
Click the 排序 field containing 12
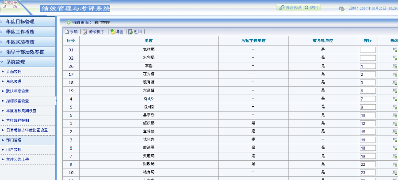[x=368, y=124]
